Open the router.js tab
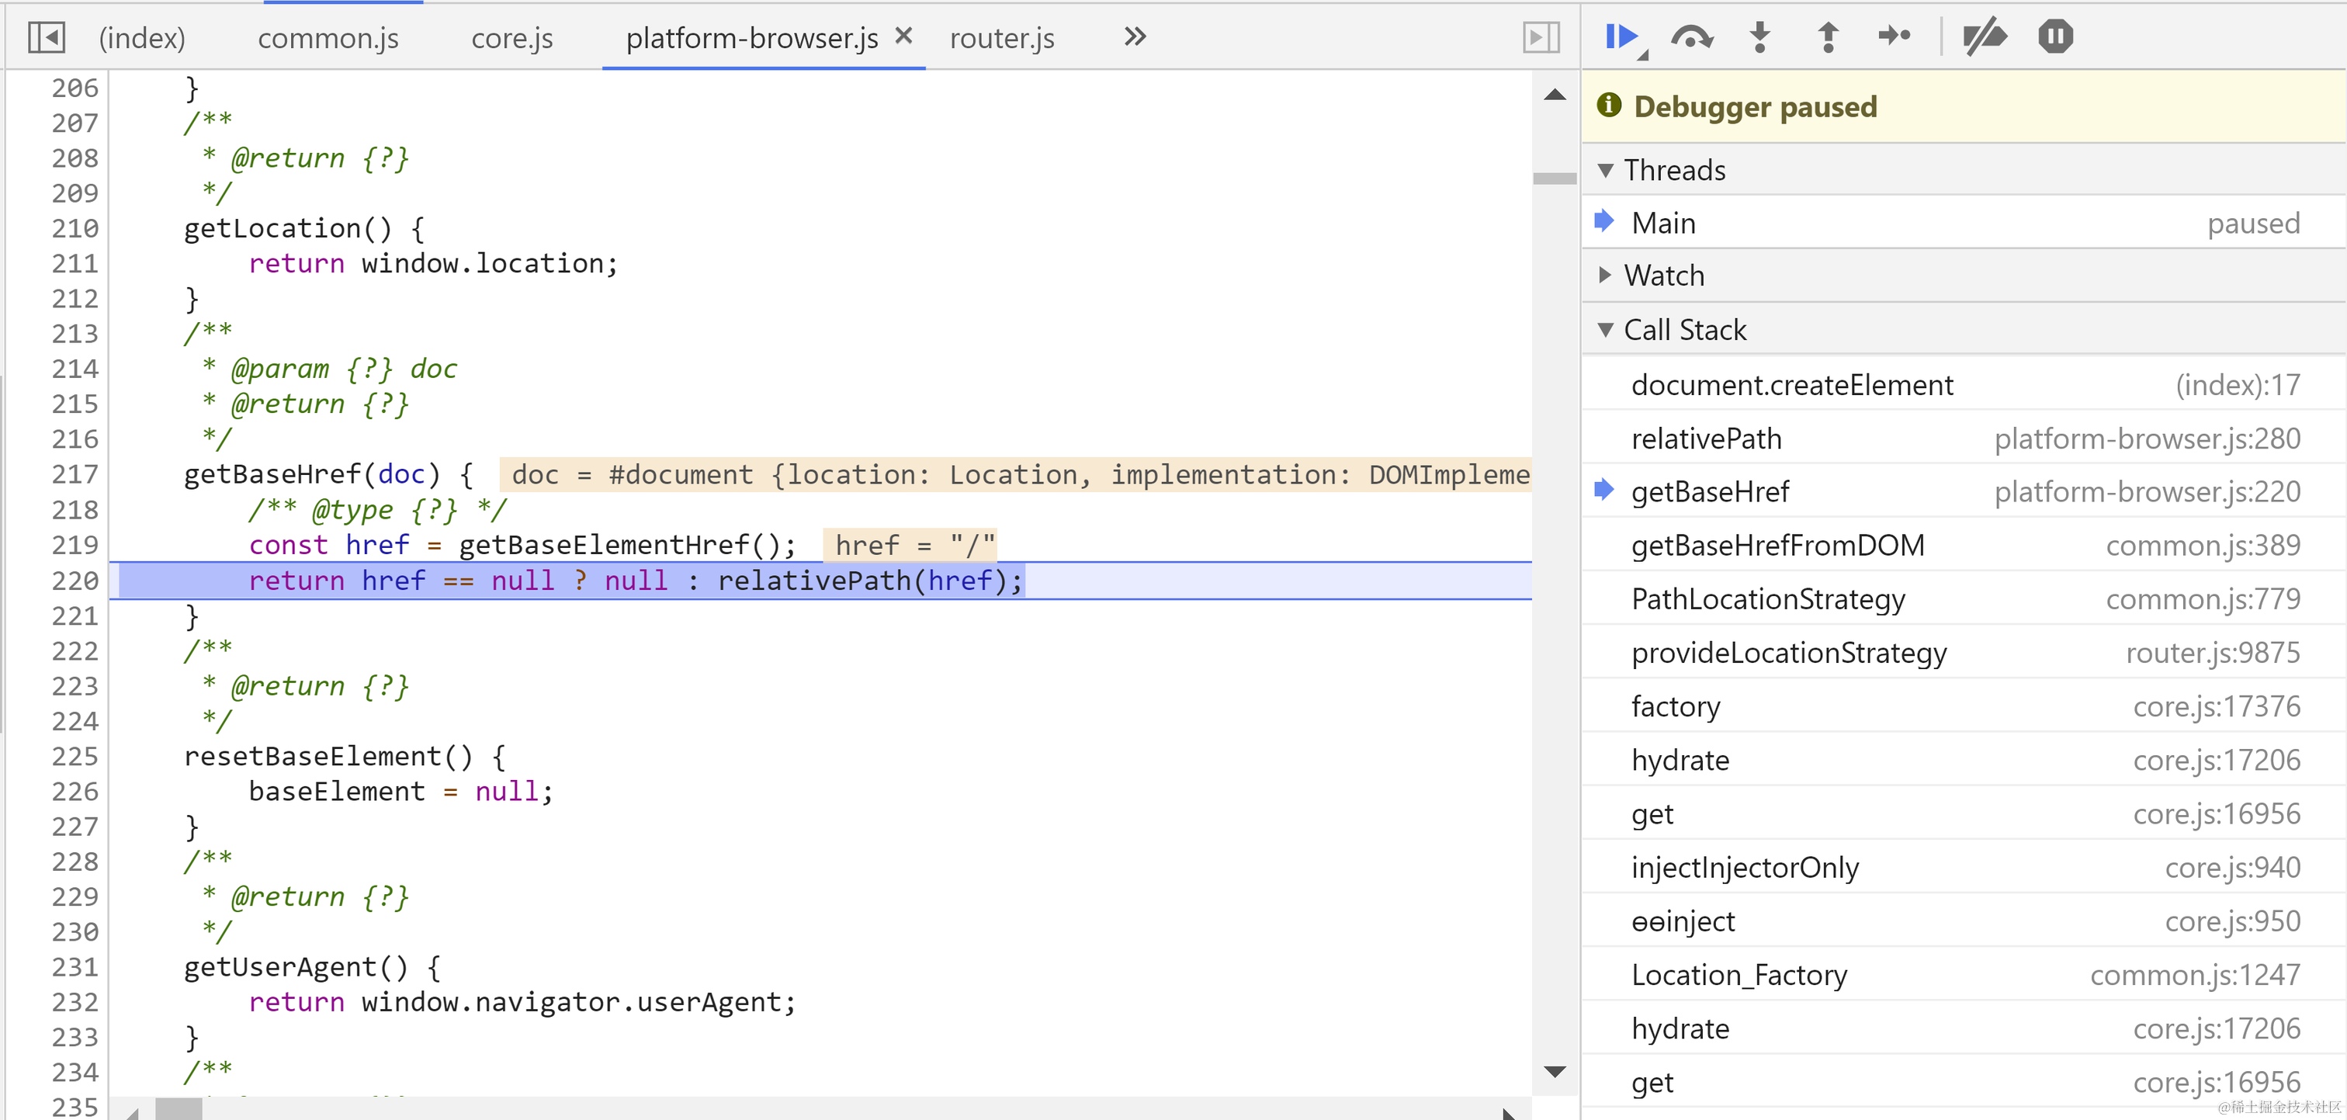Screen dimensions: 2347x1120 [x=1001, y=38]
